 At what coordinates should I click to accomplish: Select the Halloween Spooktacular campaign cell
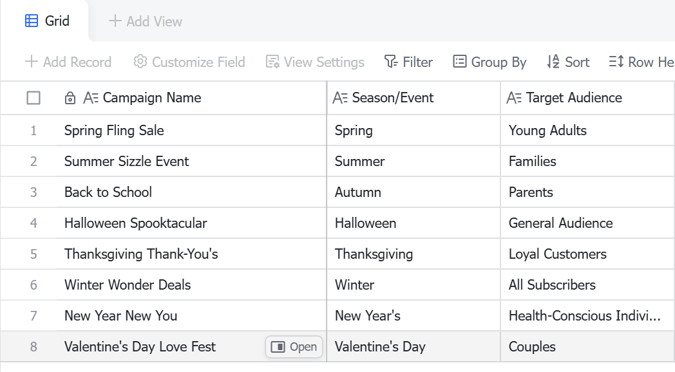click(191, 223)
